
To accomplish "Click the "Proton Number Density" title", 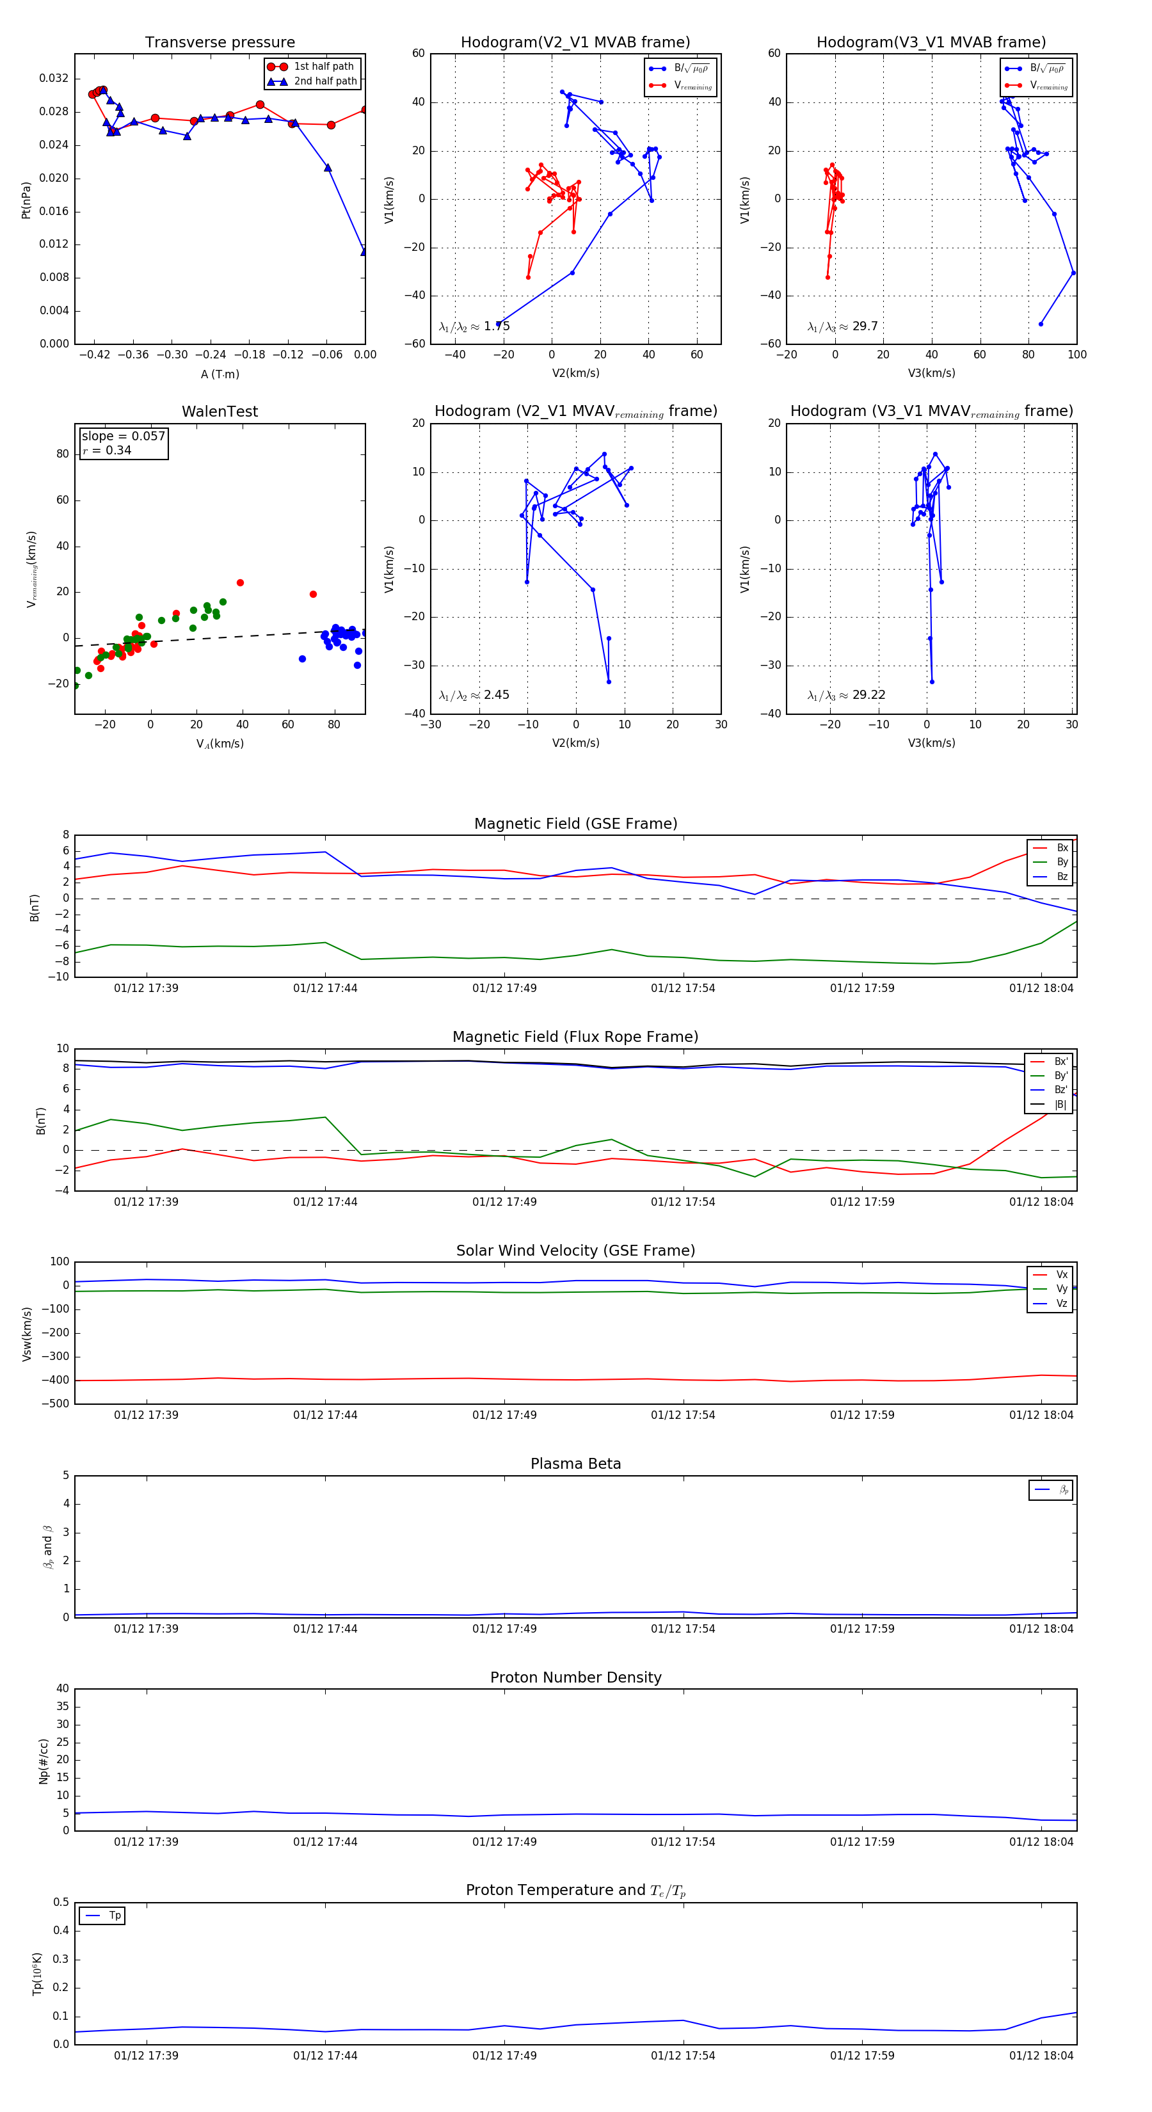I will [x=575, y=1677].
